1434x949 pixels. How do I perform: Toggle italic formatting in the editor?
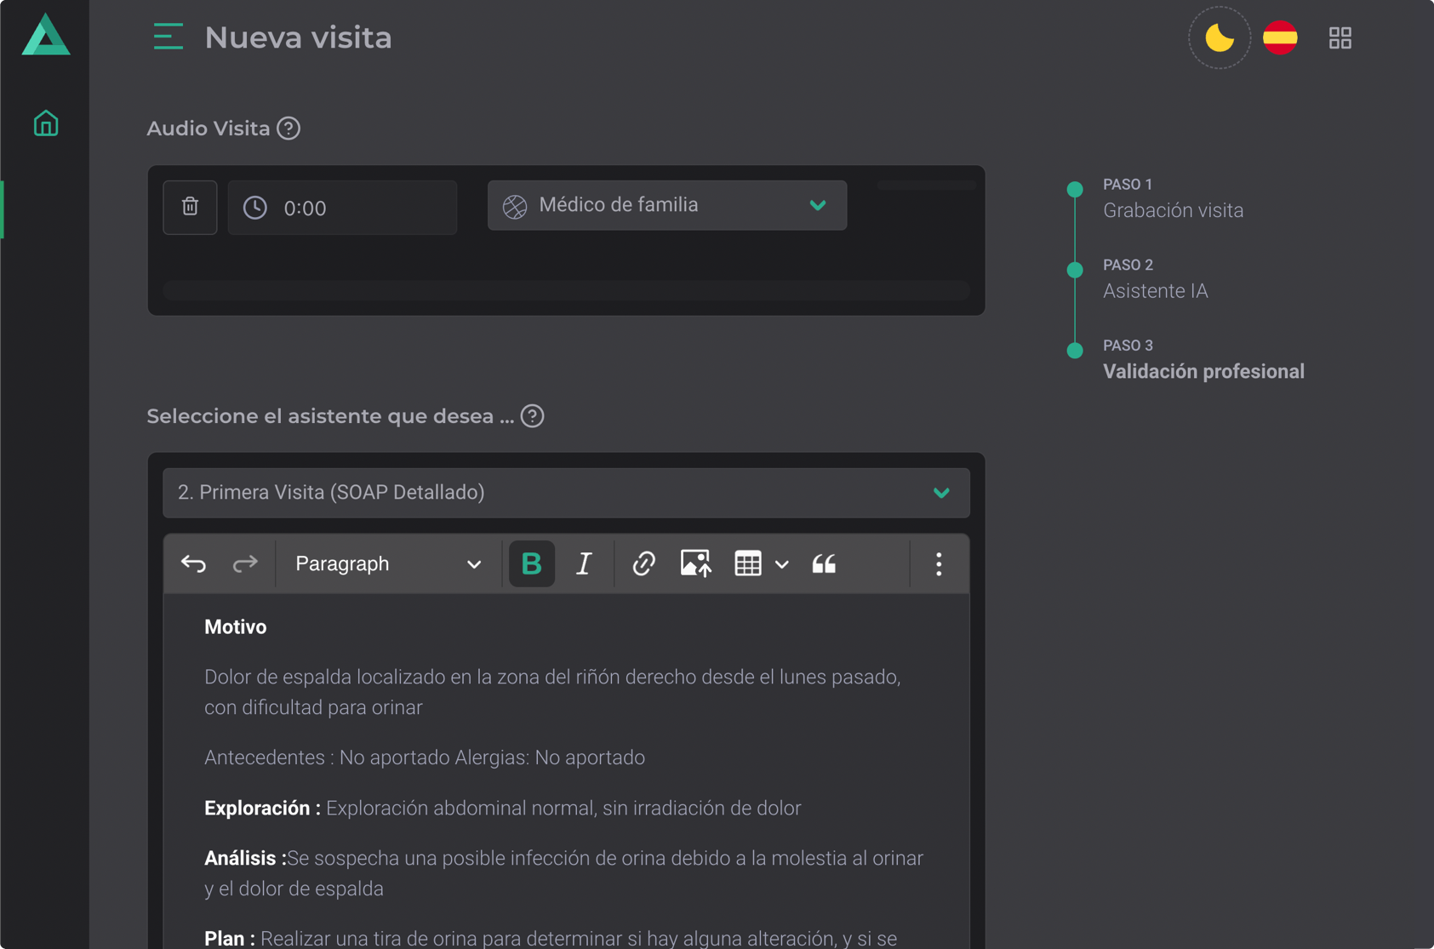[584, 563]
